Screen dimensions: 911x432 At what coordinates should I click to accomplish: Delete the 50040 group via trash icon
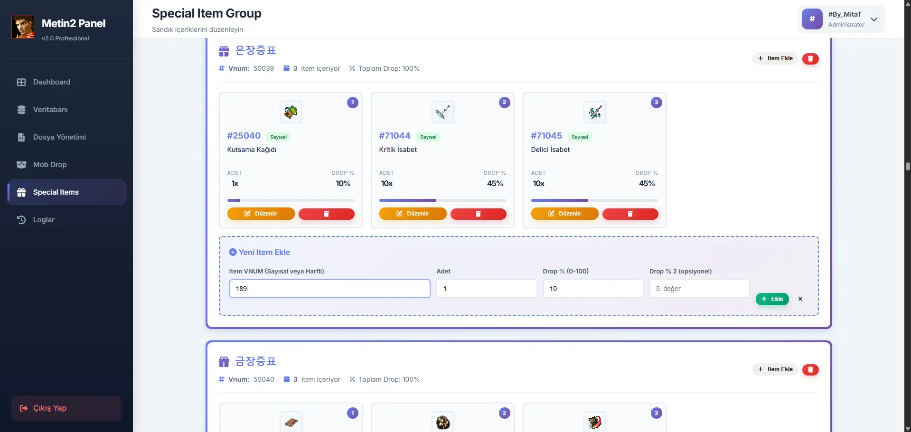pos(810,370)
